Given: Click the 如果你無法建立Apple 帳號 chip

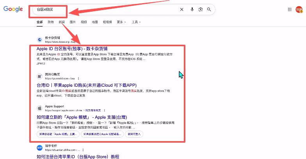Looking at the screenshot, I should [x=102, y=134].
